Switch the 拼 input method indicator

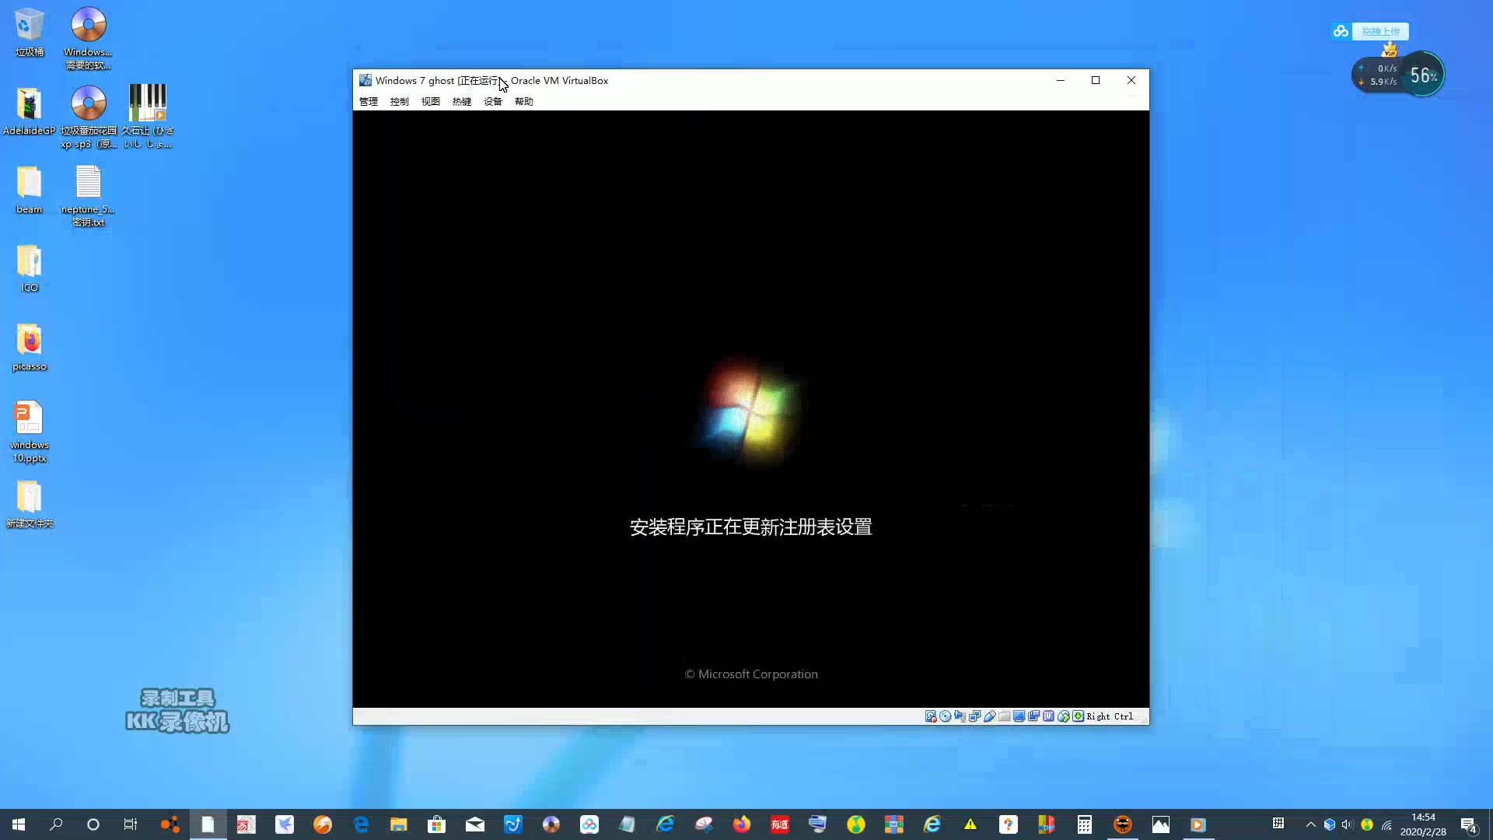pos(1278,824)
